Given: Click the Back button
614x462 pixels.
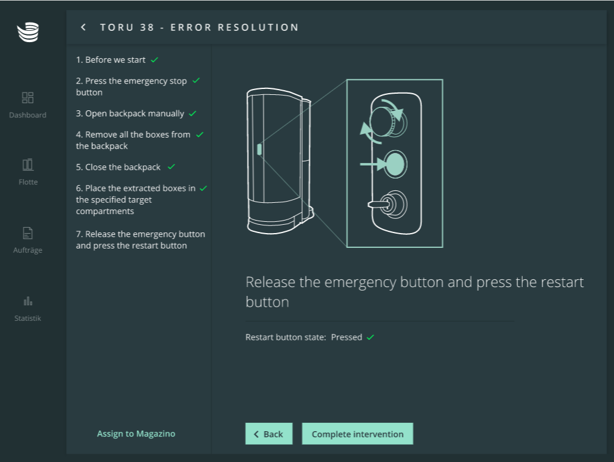Looking at the screenshot, I should (269, 434).
